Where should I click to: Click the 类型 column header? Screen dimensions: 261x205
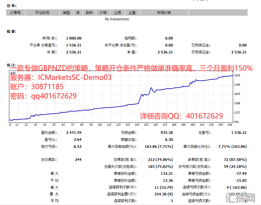(66, 12)
